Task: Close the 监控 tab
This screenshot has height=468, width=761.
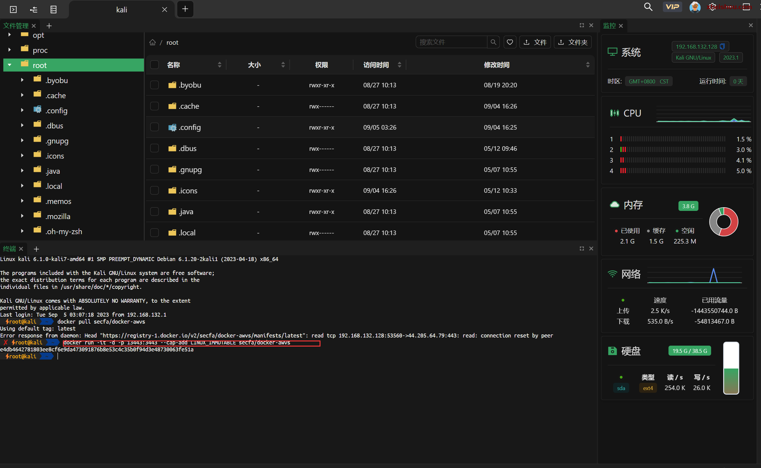Action: point(621,26)
